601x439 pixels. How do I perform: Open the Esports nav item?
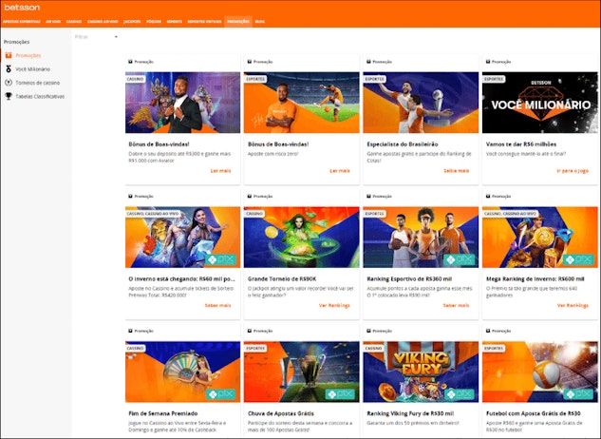pos(175,22)
